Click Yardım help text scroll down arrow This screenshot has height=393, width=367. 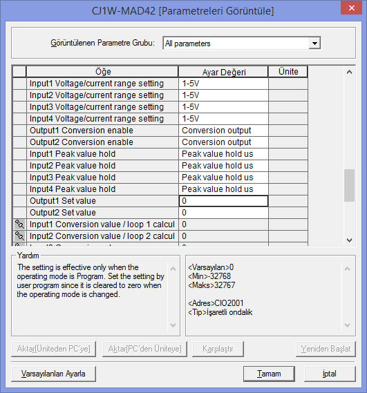pos(173,325)
